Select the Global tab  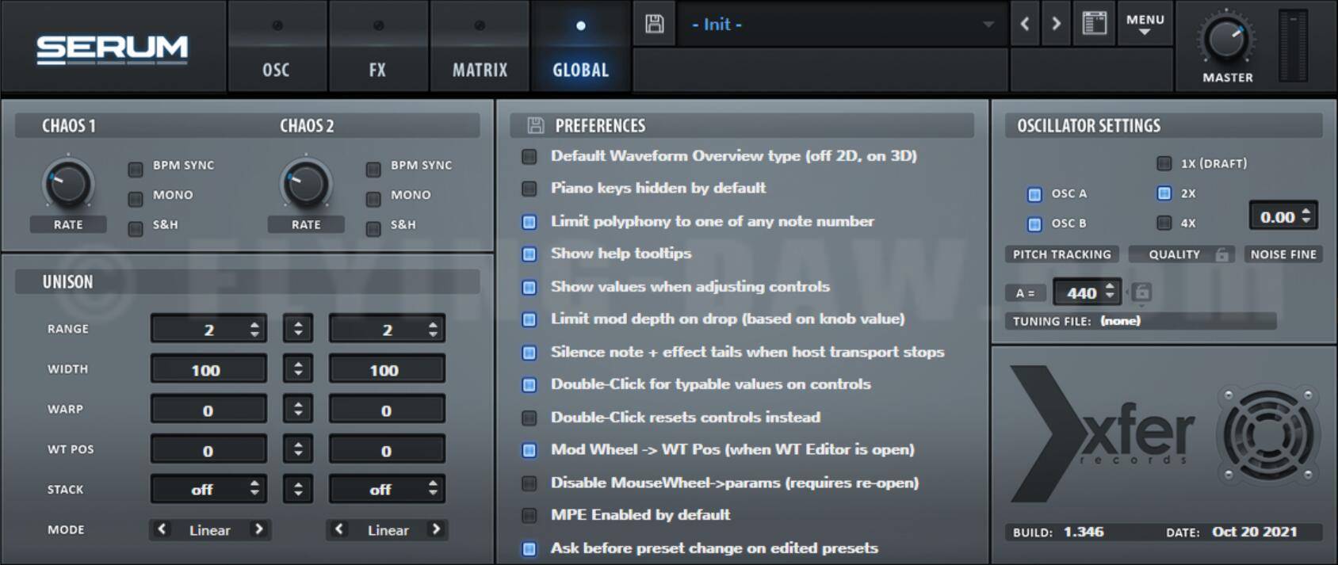pyautogui.click(x=581, y=47)
